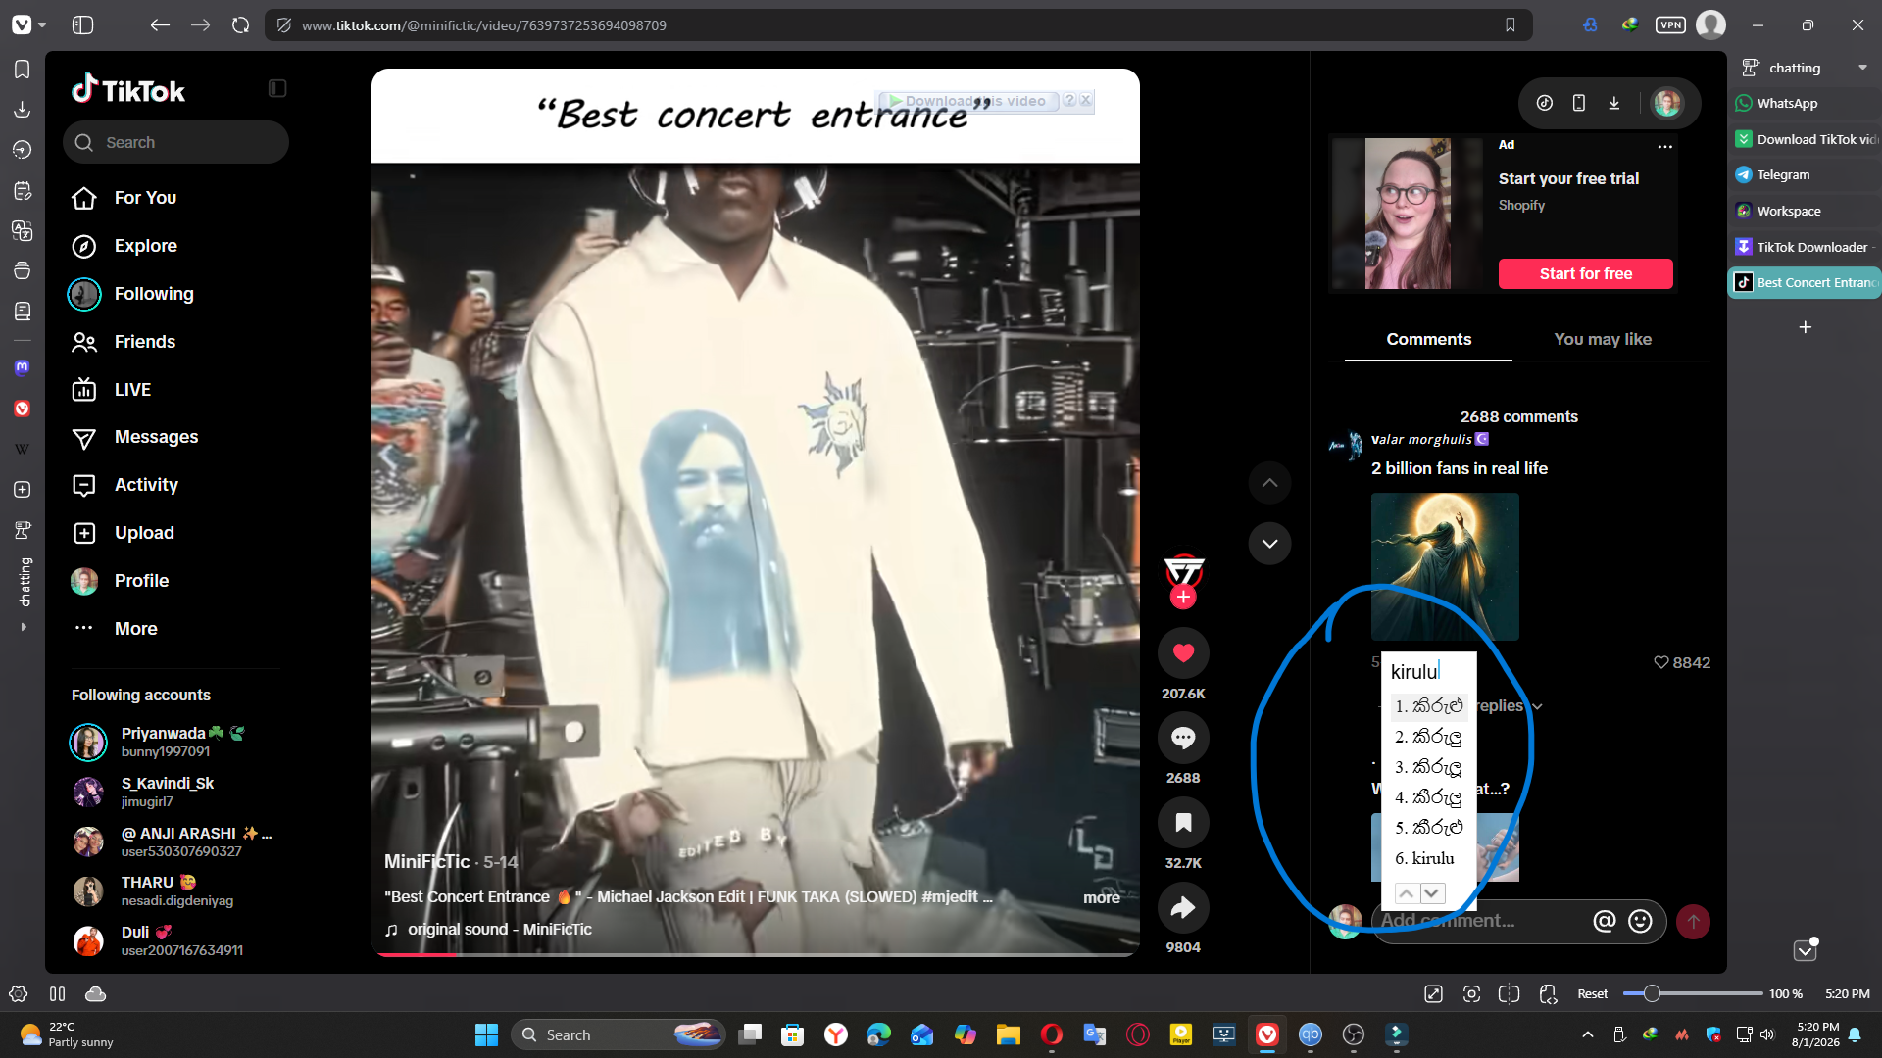The height and width of the screenshot is (1058, 1882).
Task: Click the Start for free button
Action: point(1585,274)
